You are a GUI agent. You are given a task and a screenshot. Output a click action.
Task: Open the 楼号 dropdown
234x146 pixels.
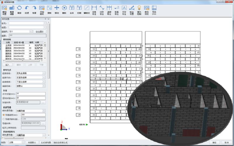[27, 23]
